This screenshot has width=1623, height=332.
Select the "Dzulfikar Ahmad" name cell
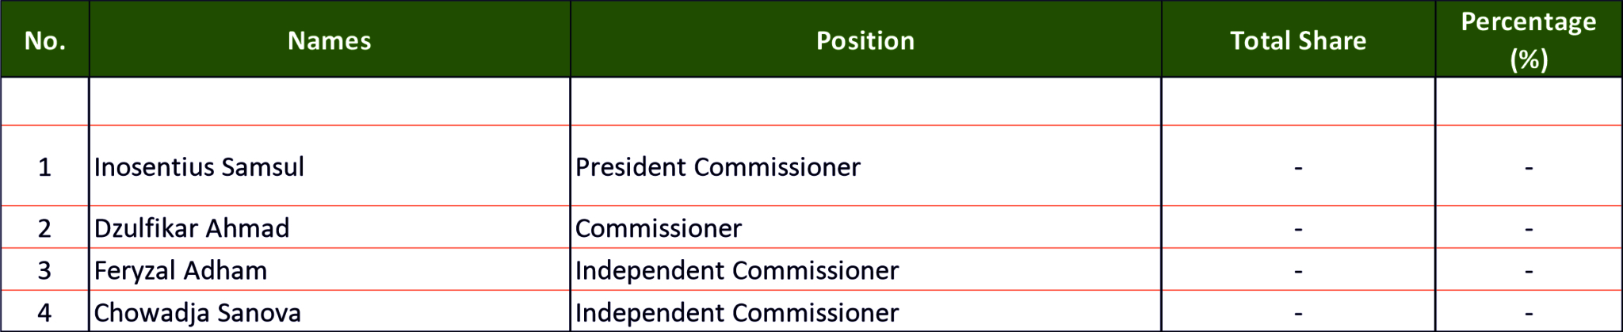tap(192, 228)
